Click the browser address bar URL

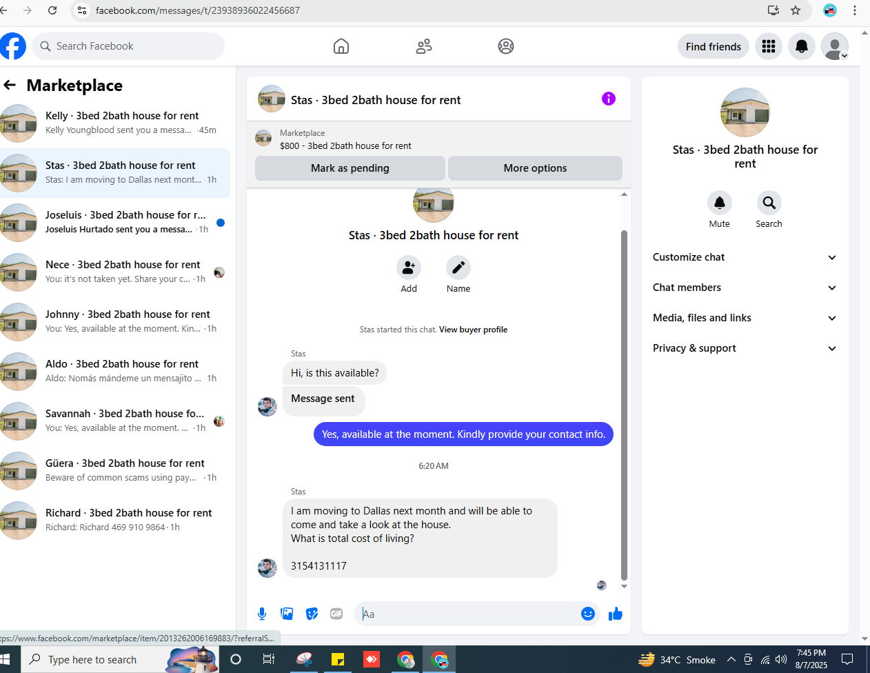(x=198, y=10)
